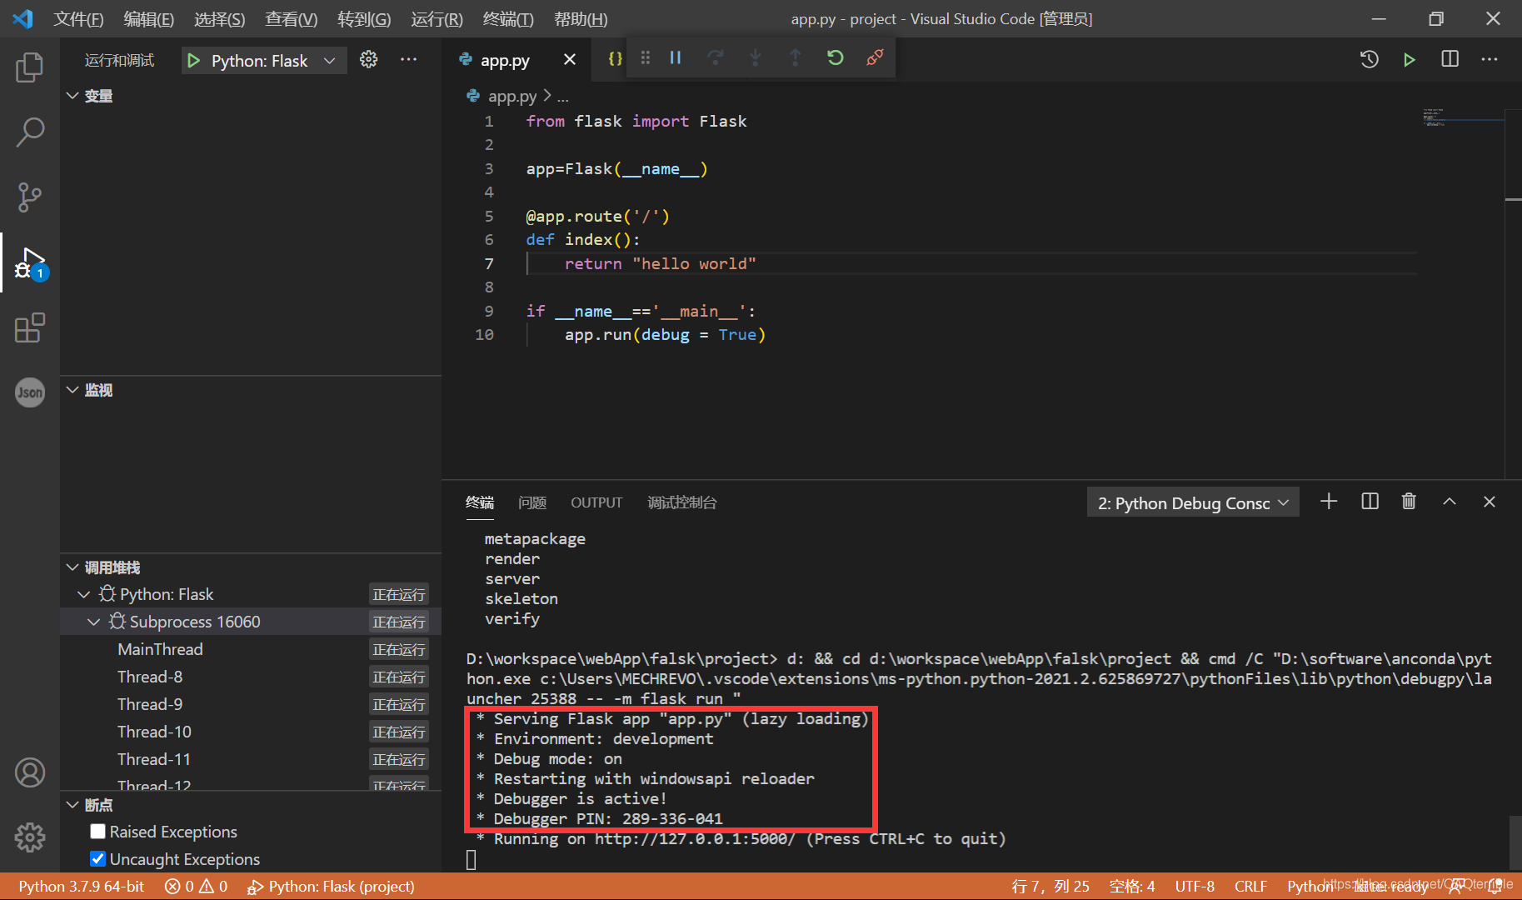This screenshot has width=1522, height=900.
Task: Click the Search icon in activity bar
Action: [29, 132]
